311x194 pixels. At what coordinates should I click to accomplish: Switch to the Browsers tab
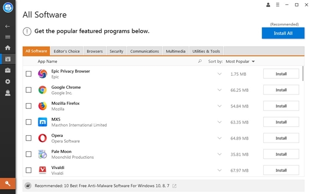click(95, 51)
